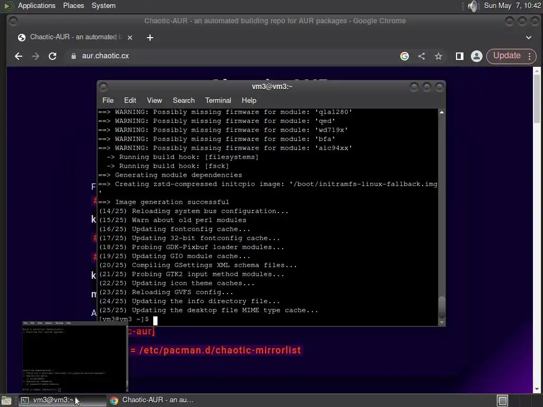The height and width of the screenshot is (407, 543).
Task: Open Chrome's three-dot menu
Action: [530, 56]
